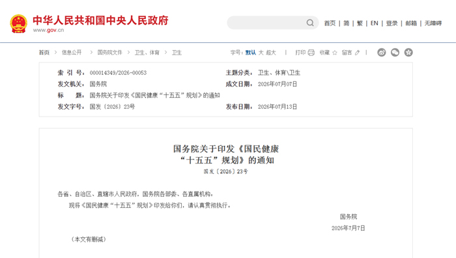Open the 邮箱 link

pos(411,23)
